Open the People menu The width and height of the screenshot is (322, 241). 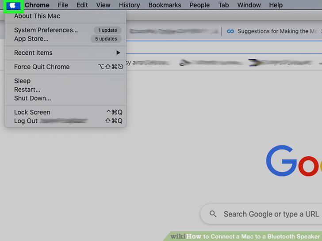199,5
